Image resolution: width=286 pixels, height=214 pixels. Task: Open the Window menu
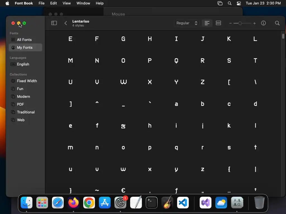point(83,3)
